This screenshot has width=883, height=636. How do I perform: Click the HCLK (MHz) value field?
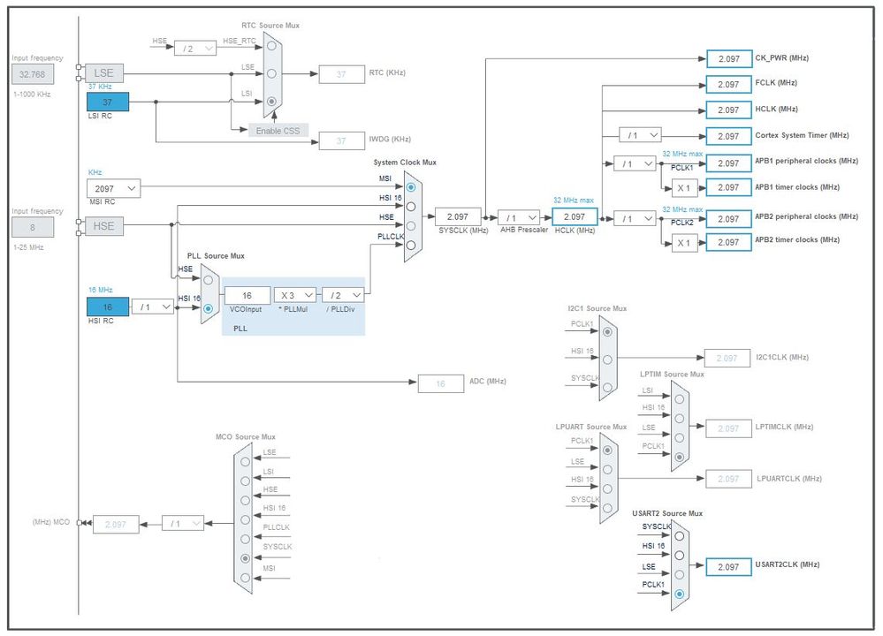575,216
